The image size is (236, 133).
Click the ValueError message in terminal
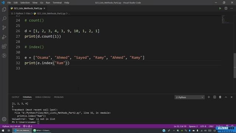pyautogui.click(x=34, y=119)
